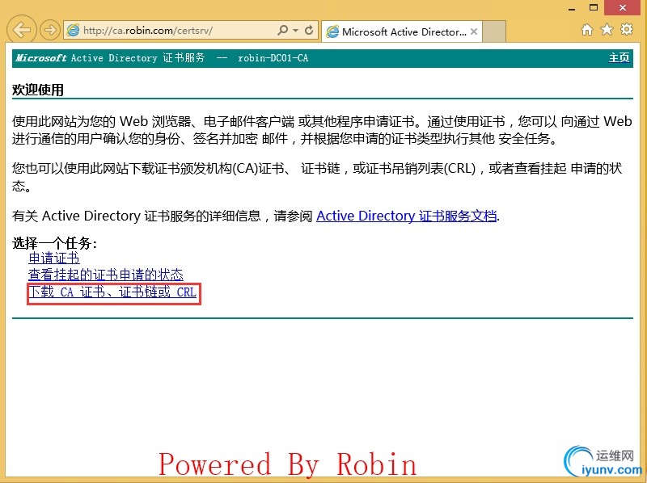
Task: Open Active Directory 证书服务文档 link
Action: pos(407,216)
